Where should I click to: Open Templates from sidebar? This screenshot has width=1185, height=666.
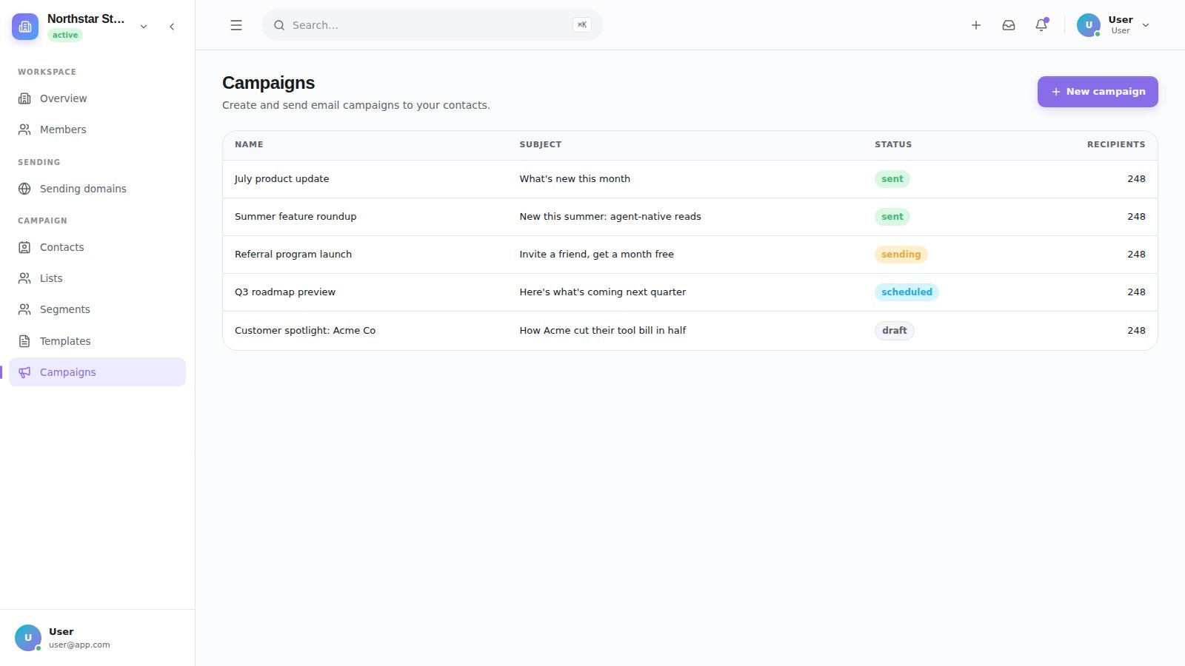pyautogui.click(x=97, y=341)
